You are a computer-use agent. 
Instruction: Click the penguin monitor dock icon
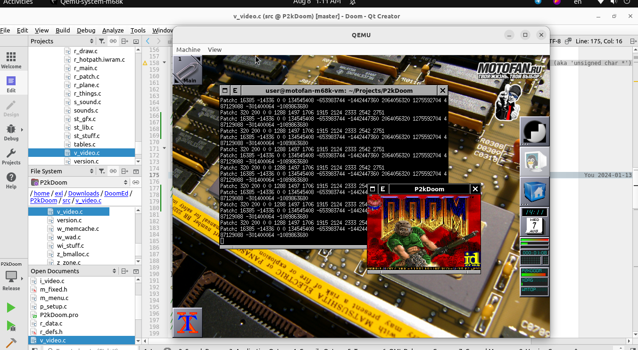point(535,162)
